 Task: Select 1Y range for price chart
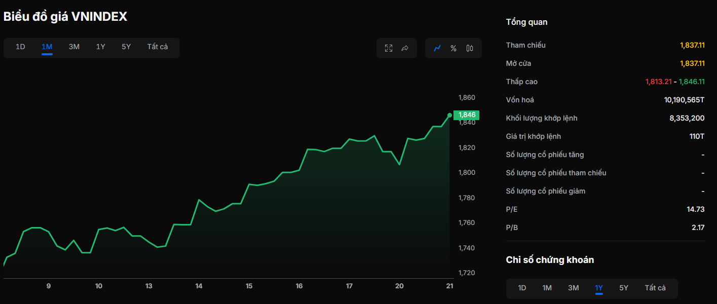click(x=101, y=47)
